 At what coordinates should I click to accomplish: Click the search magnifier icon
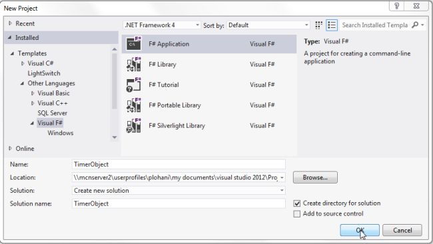tap(415, 25)
